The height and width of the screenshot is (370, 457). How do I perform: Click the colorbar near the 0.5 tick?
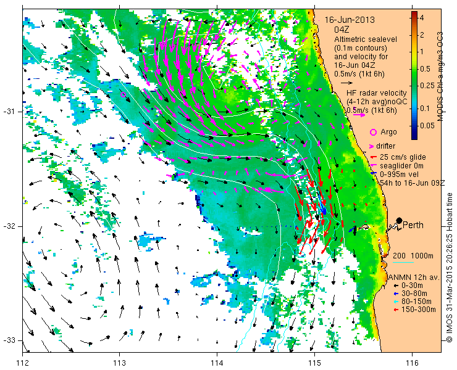tap(414, 68)
